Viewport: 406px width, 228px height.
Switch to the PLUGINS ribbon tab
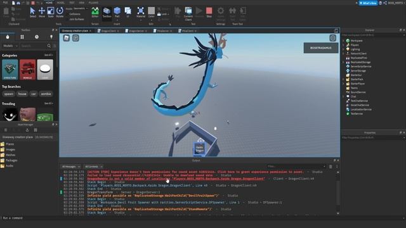click(93, 3)
